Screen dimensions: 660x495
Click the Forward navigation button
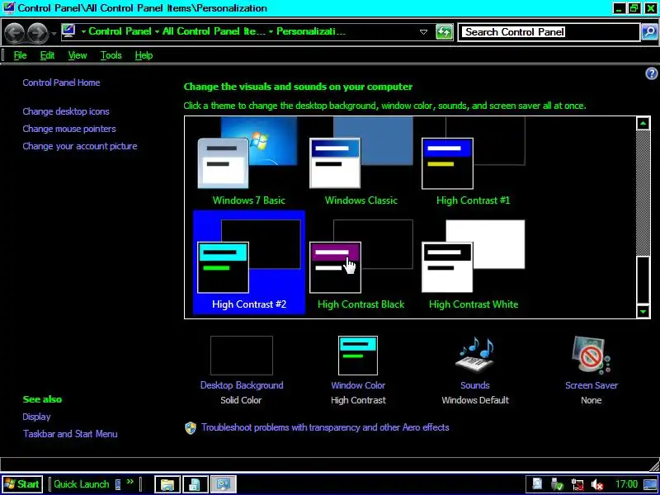(38, 32)
